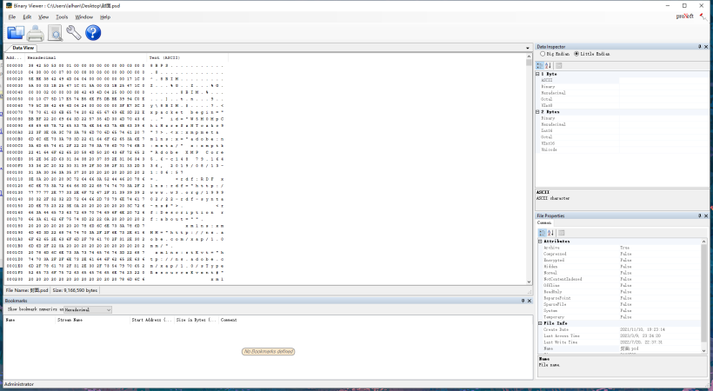The width and height of the screenshot is (713, 391).
Task: Open the View menu
Action: [x=43, y=17]
